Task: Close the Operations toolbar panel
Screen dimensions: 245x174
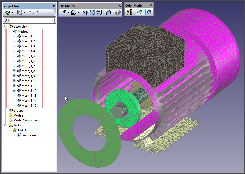Action: [120, 6]
